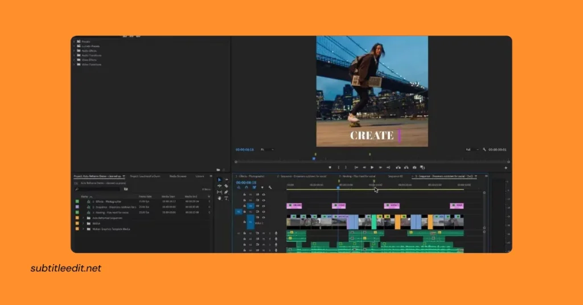This screenshot has height=305, width=583.
Task: Toggle Snap in Timeline
Action: pos(246,188)
